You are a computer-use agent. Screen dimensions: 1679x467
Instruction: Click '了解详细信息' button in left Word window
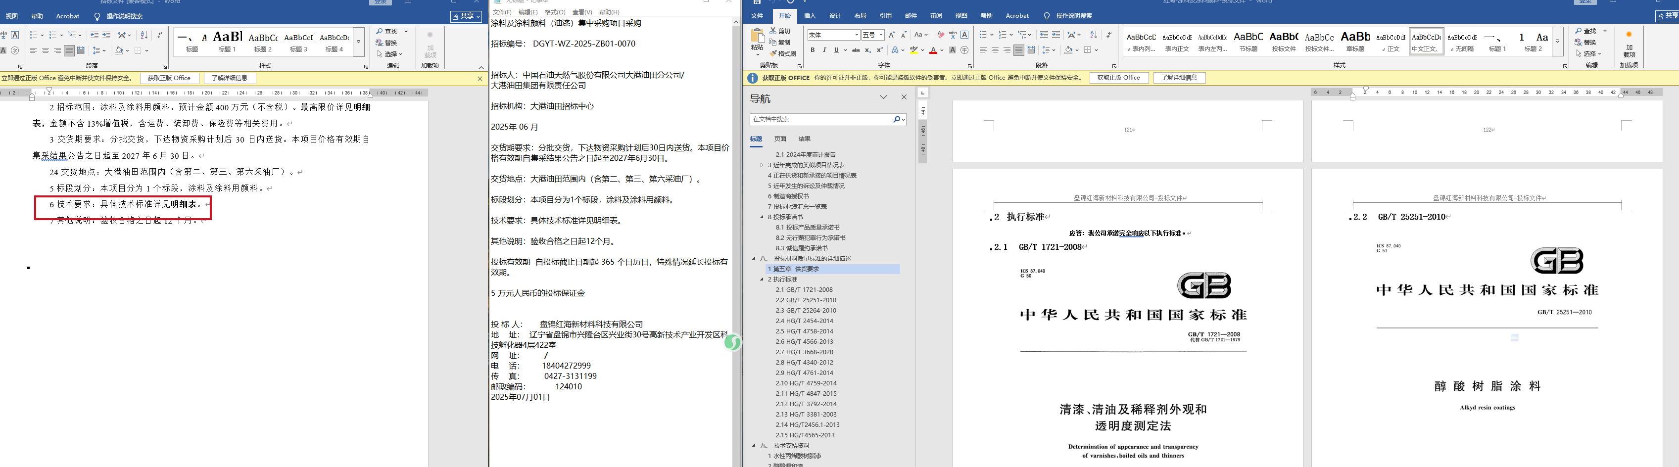pos(230,78)
